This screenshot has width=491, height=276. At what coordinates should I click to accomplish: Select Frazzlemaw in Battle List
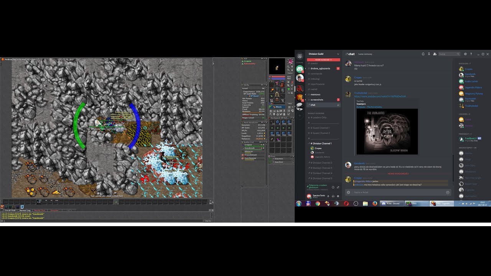click(254, 155)
